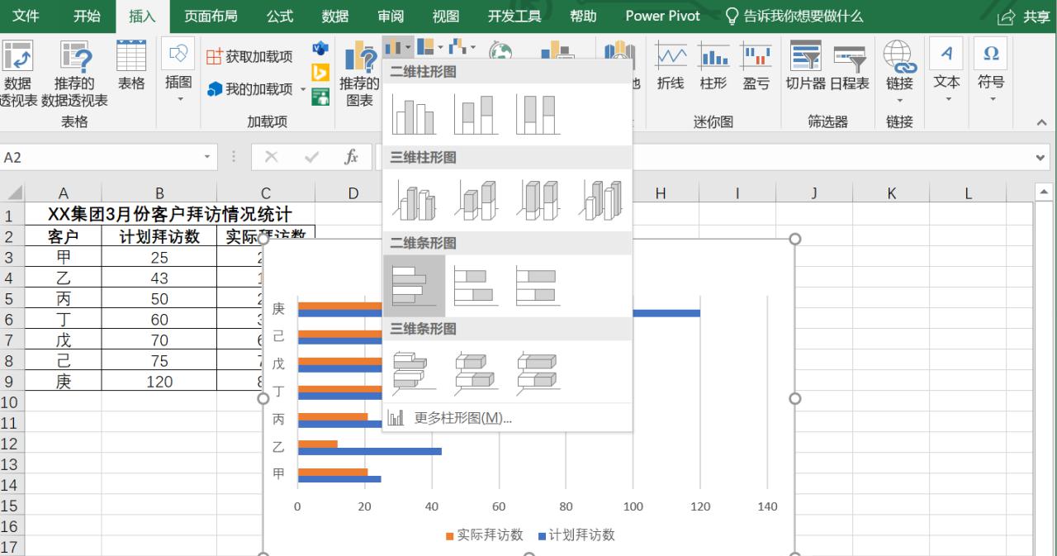Switch to the Developer (开发工具) tab
This screenshot has width=1057, height=556.
514,17
